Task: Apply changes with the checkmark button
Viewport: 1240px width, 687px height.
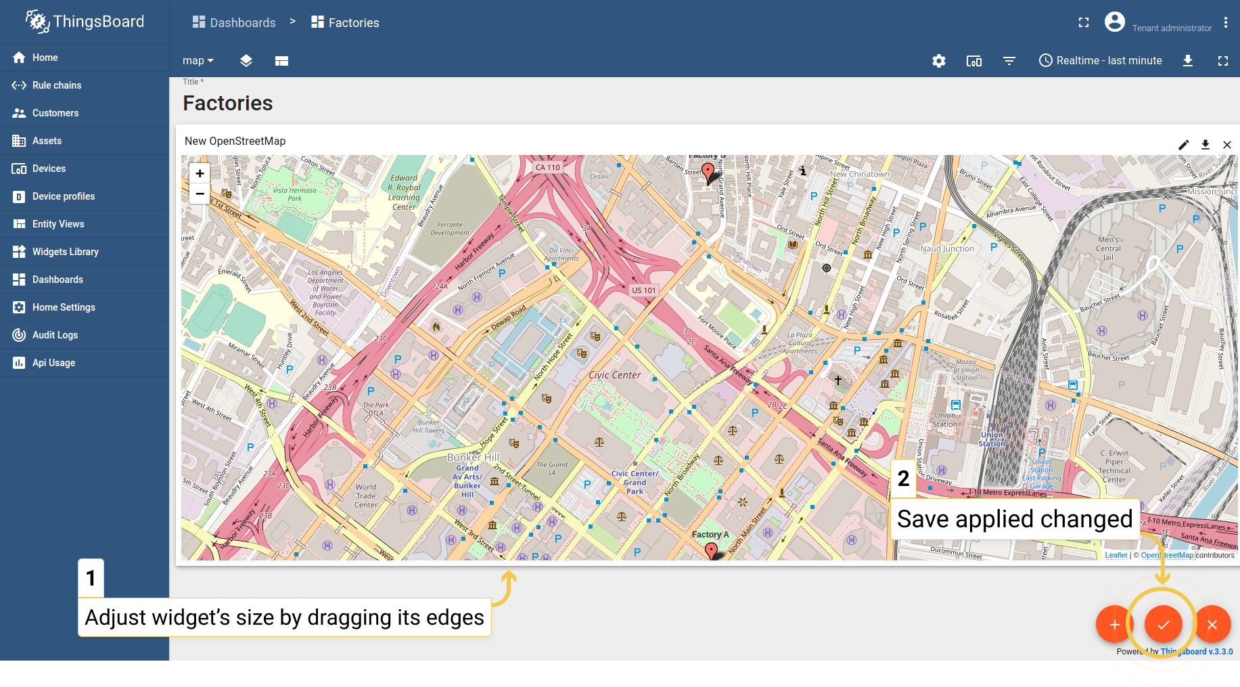Action: pos(1164,624)
